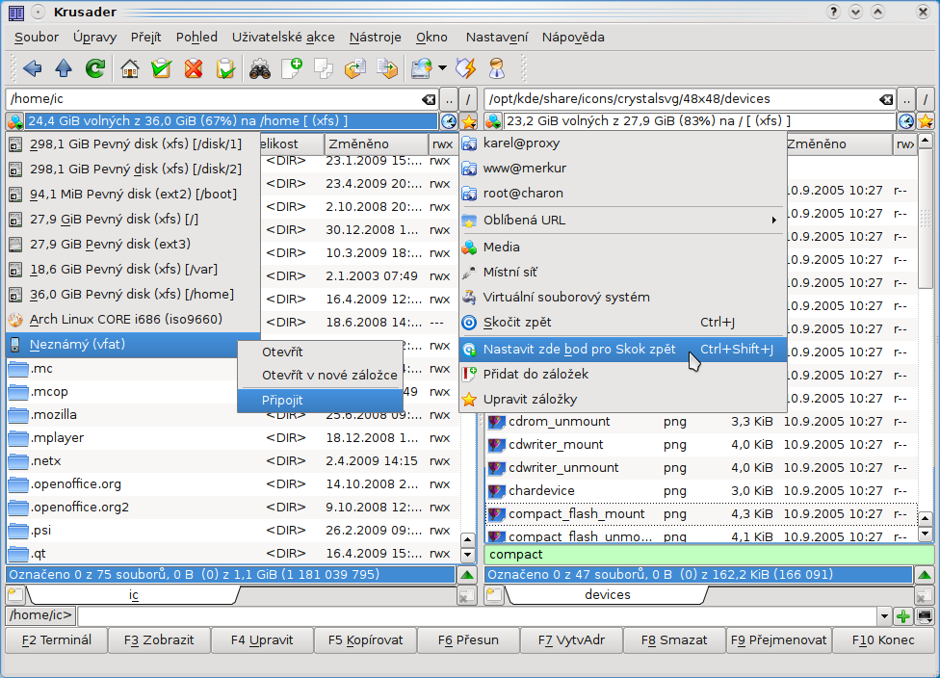This screenshot has height=678, width=940.
Task: Click left panel history clock button
Action: pos(449,121)
